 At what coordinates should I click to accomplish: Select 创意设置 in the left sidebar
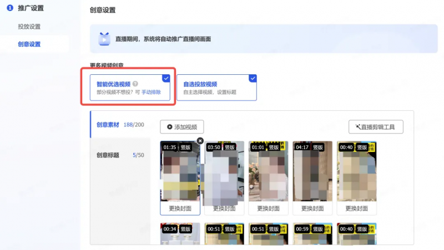pyautogui.click(x=29, y=44)
